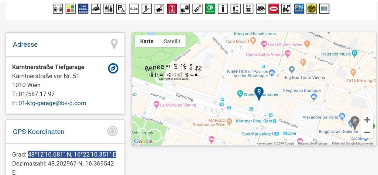
Task: Click the mobile phone signal icon
Action: [197, 9]
